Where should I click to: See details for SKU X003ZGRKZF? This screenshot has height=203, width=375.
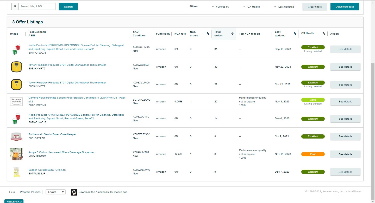[x=345, y=67]
